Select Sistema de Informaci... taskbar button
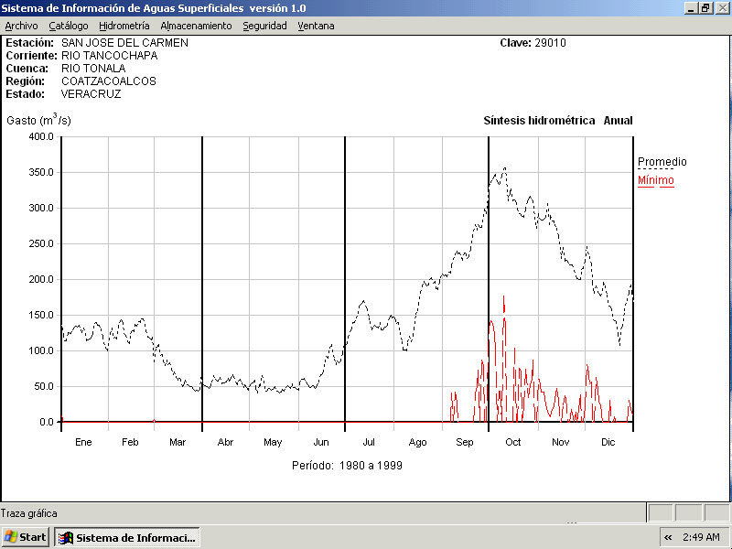 pyautogui.click(x=127, y=537)
